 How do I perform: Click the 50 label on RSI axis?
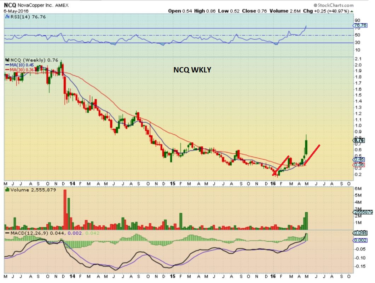(357, 35)
